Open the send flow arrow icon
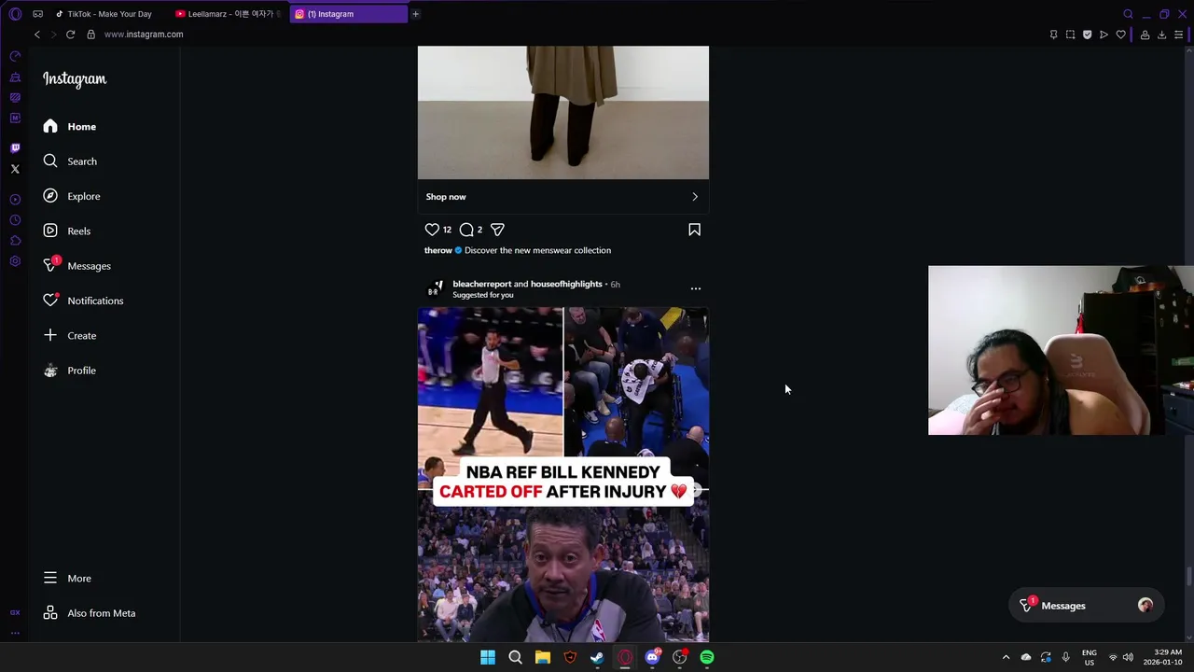Image resolution: width=1194 pixels, height=672 pixels. pos(1104,35)
